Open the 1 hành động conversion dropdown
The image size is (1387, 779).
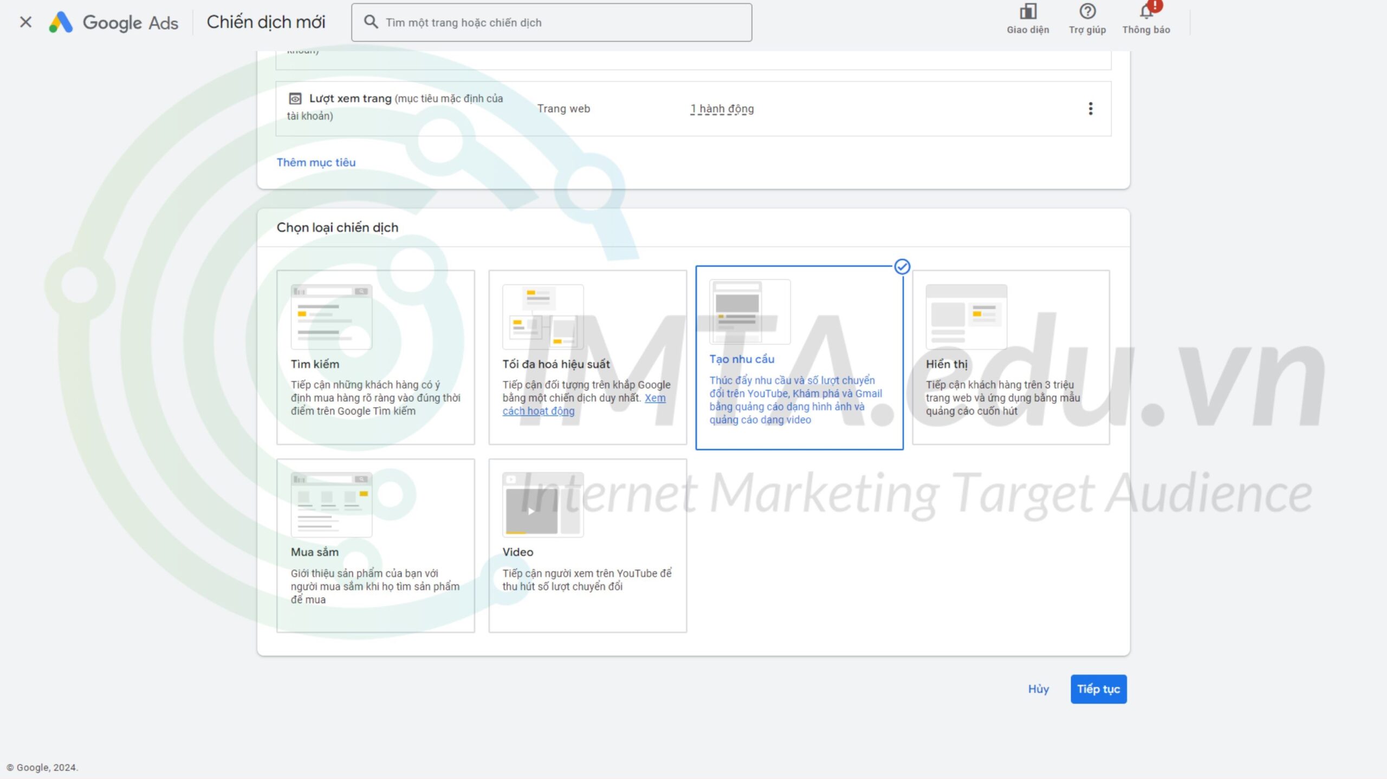point(722,108)
